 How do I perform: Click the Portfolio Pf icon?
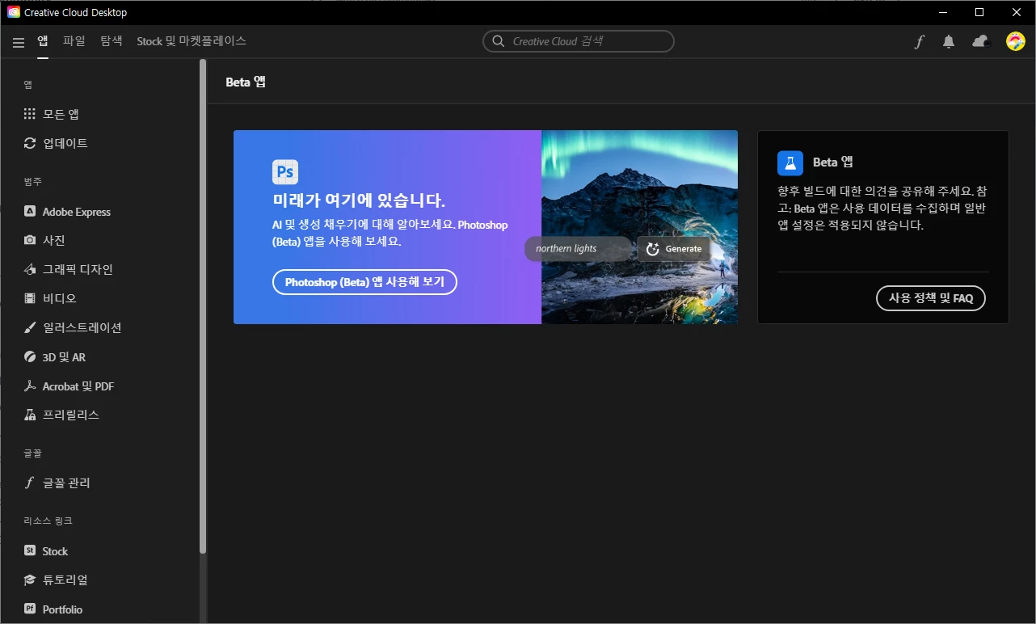pyautogui.click(x=30, y=609)
